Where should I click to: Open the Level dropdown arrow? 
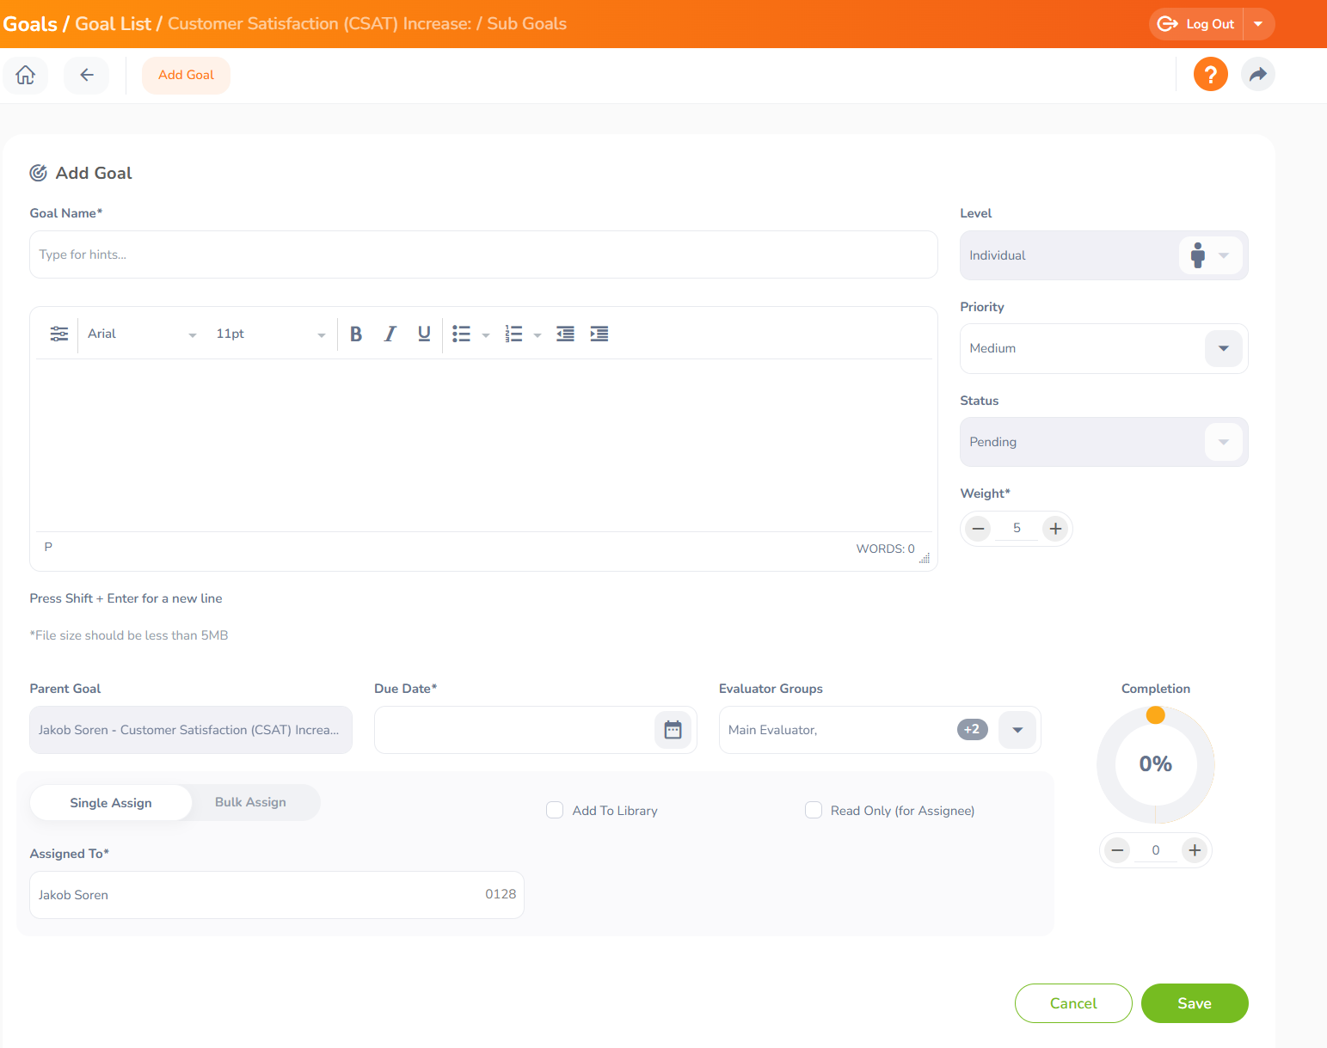(1224, 255)
